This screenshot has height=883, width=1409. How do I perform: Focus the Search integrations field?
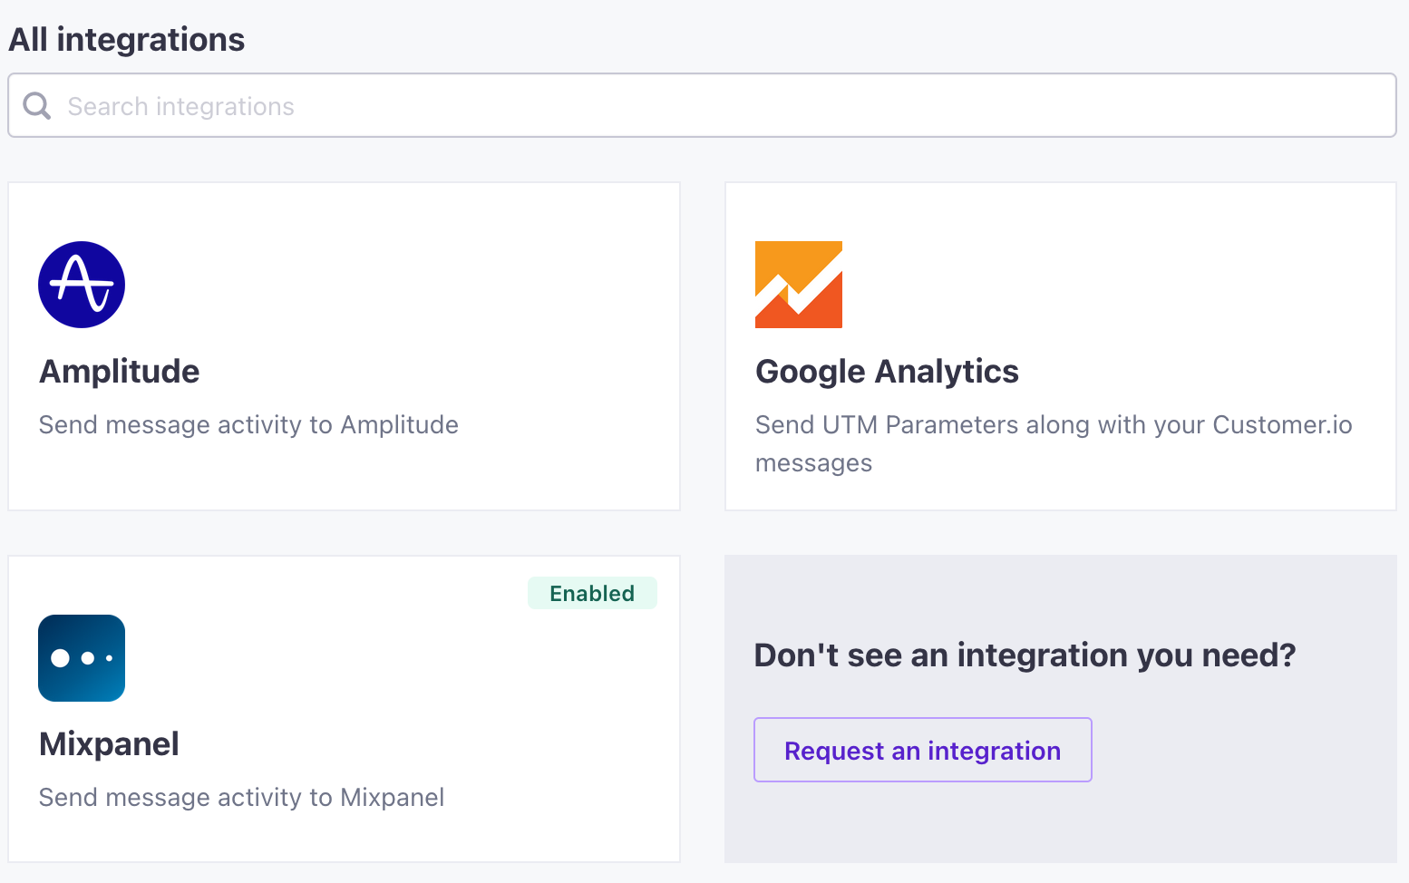[702, 105]
